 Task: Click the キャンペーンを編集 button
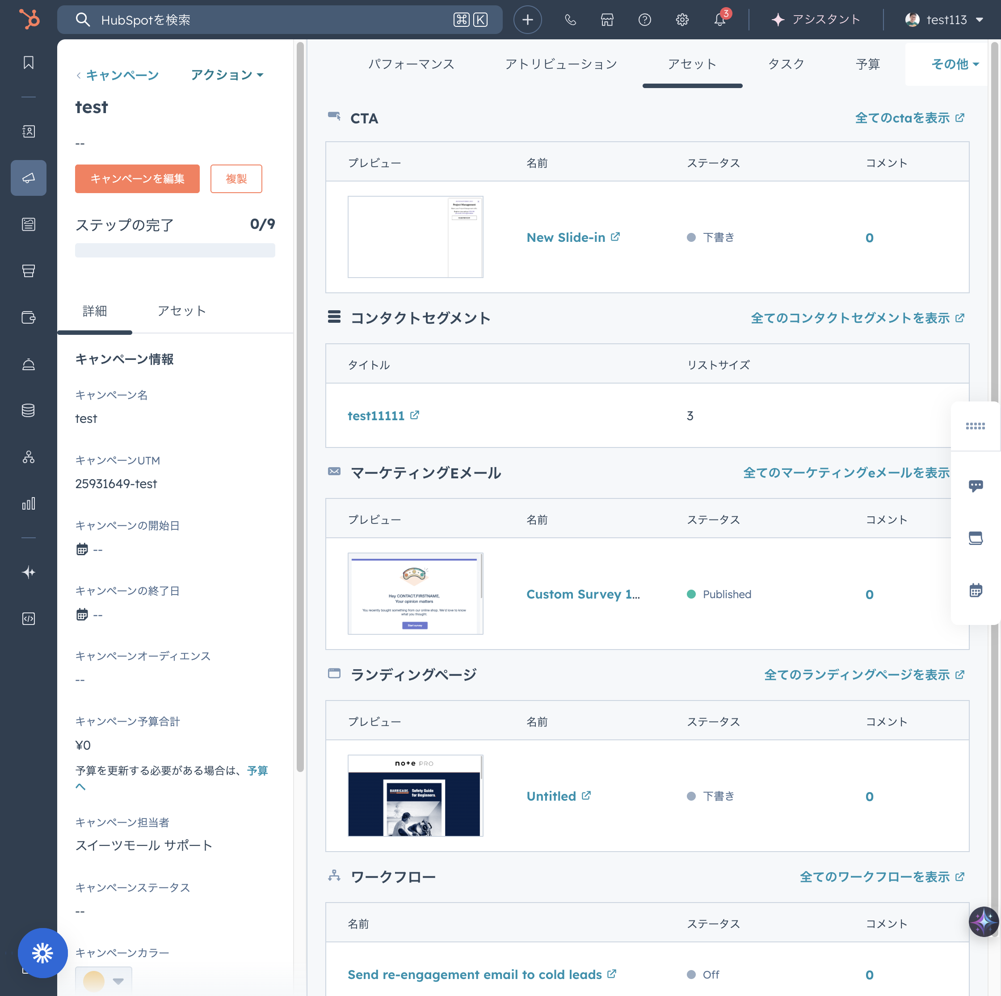tap(137, 178)
